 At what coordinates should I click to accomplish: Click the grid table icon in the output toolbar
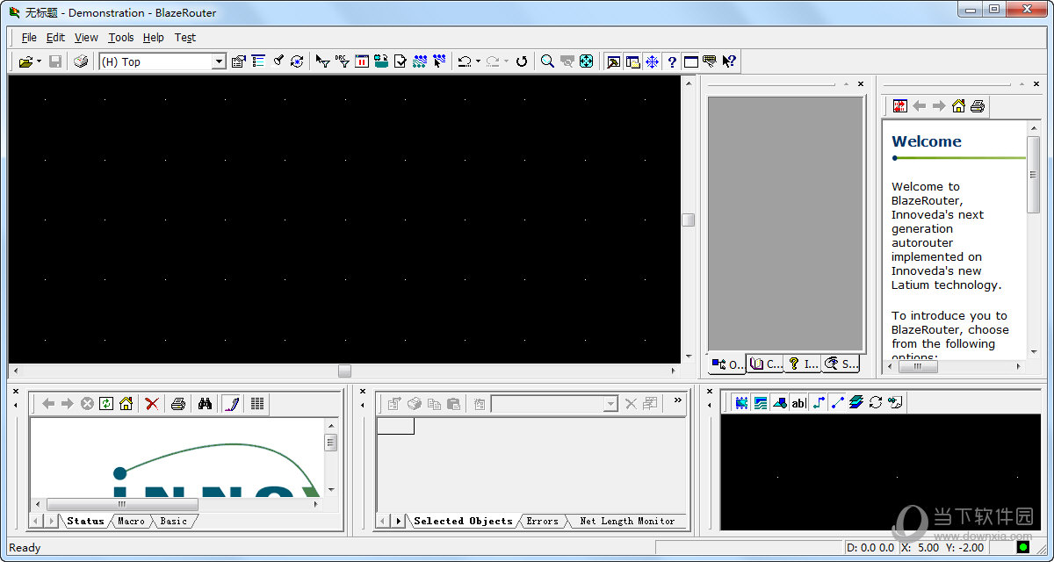pos(257,403)
